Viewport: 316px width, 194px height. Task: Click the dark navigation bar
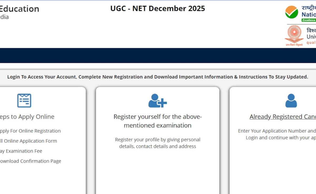[158, 55]
